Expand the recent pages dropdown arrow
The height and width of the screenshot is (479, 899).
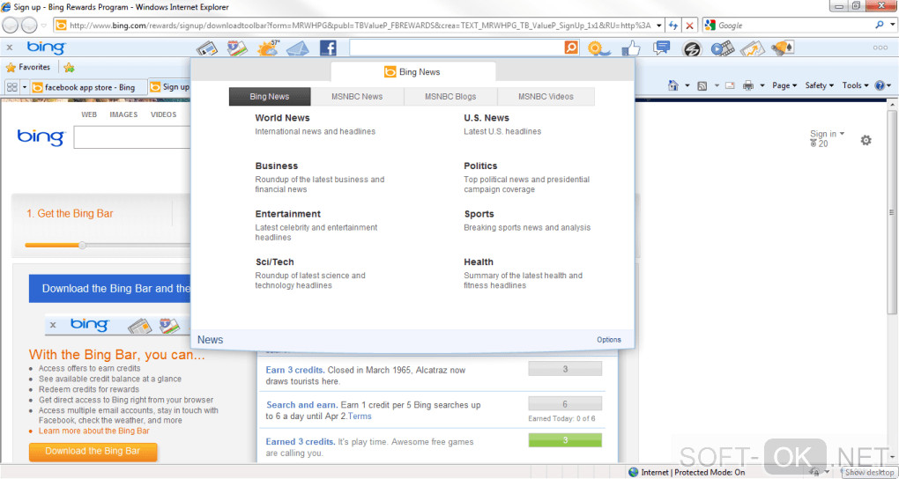(x=44, y=26)
